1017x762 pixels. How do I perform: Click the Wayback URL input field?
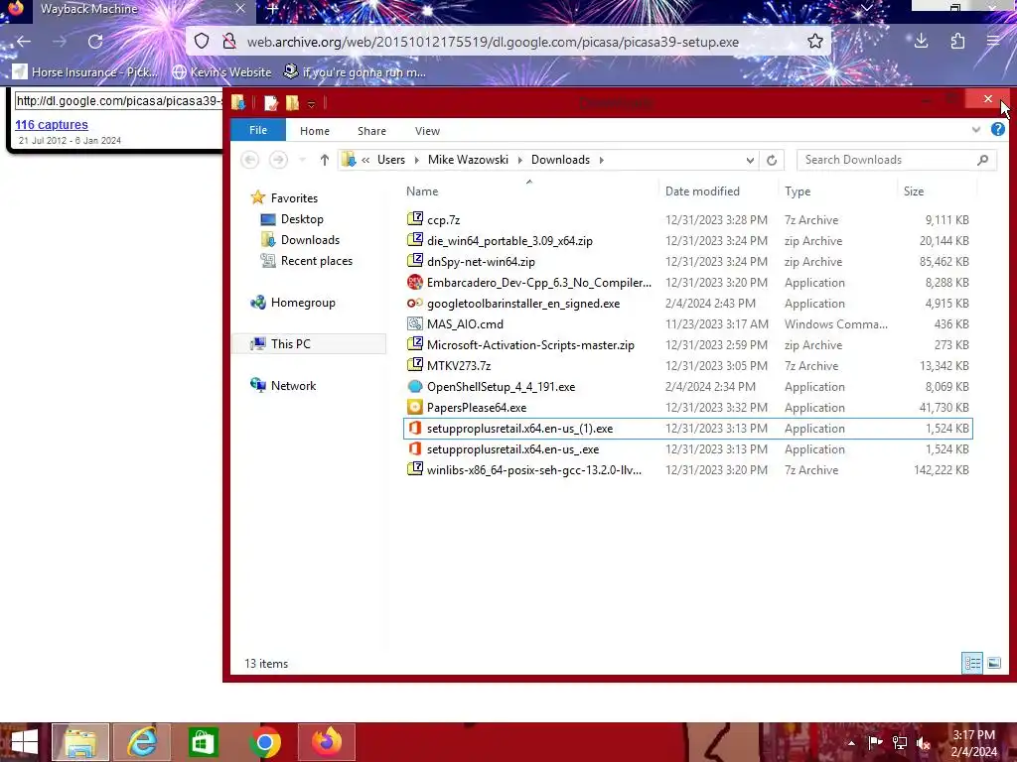tap(118, 100)
